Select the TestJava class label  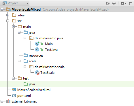[x=51, y=50]
